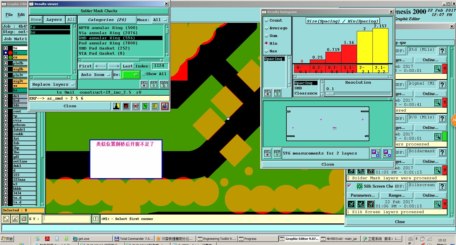Open the Sv green color dropdown
Image resolution: width=456 pixels, height=245 pixels.
tap(131, 75)
